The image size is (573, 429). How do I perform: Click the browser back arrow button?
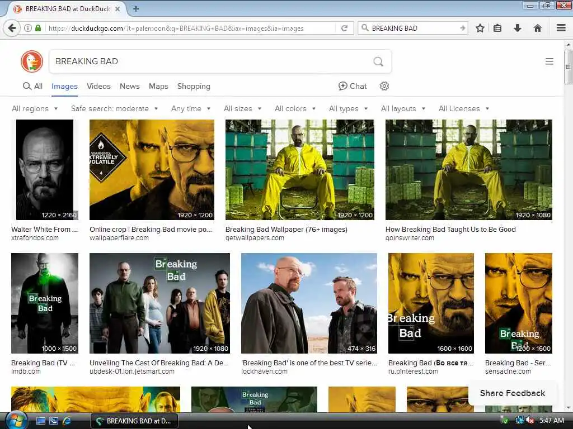pyautogui.click(x=12, y=28)
